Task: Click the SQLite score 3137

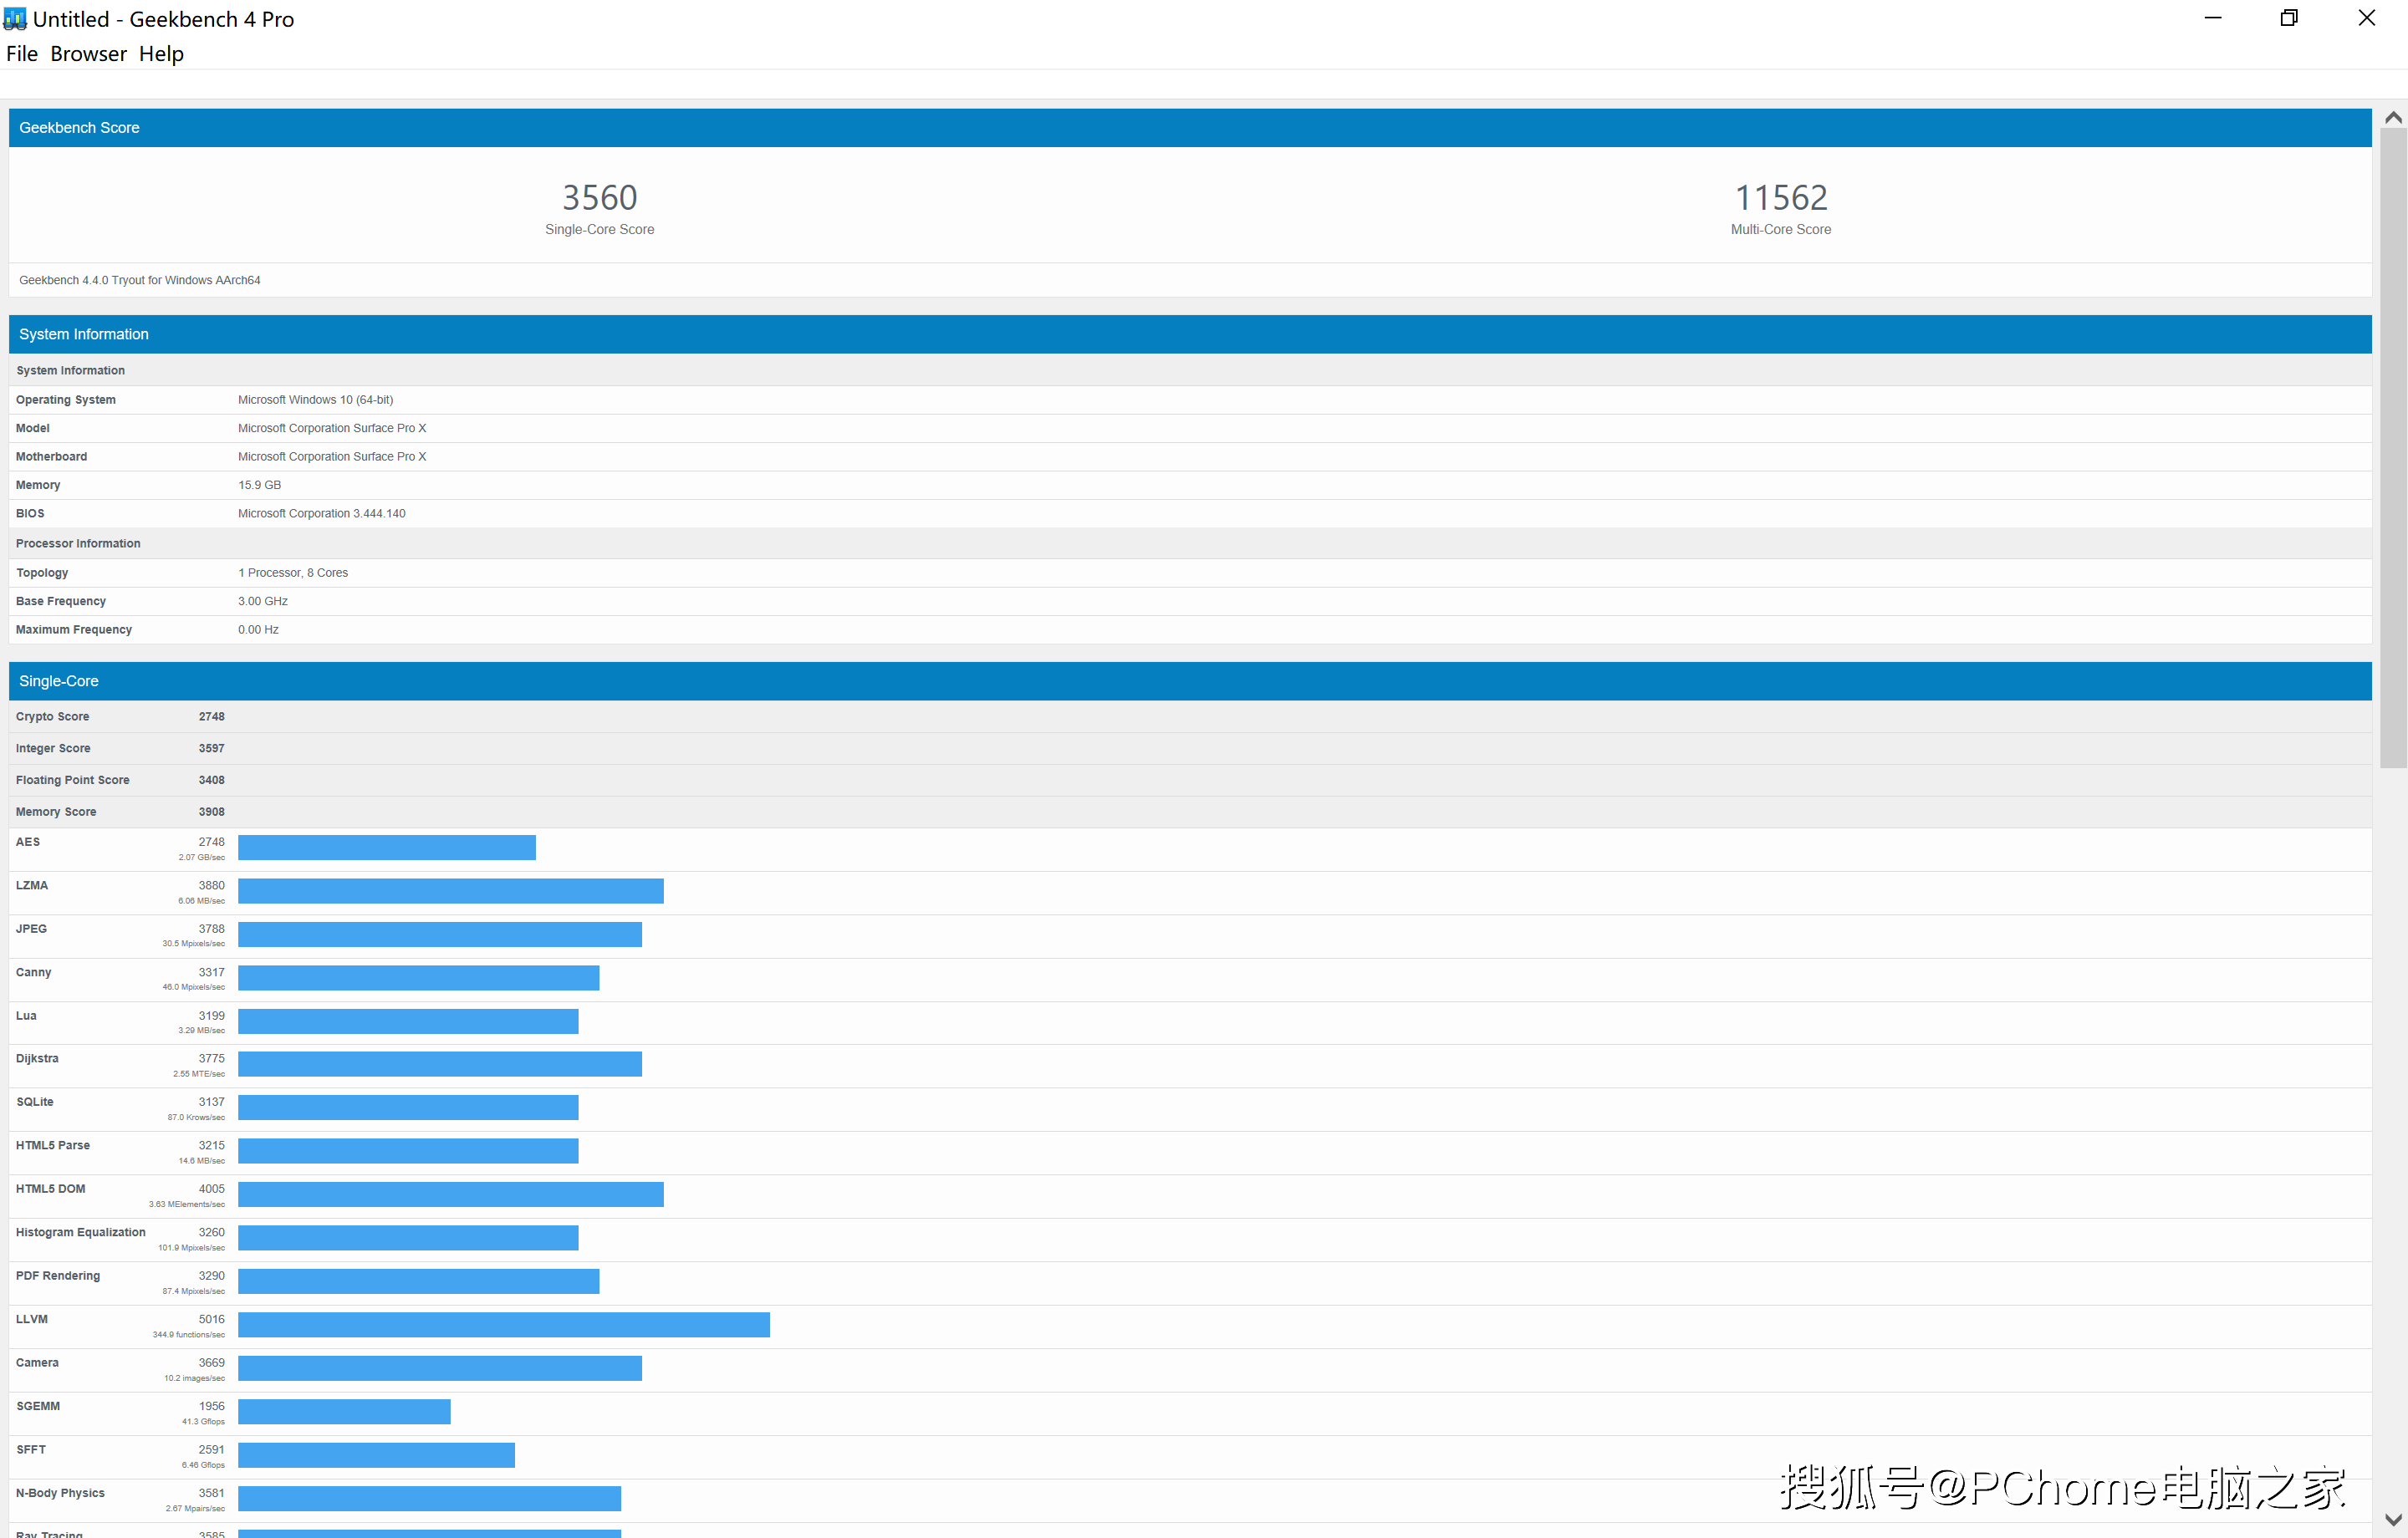Action: point(212,1102)
